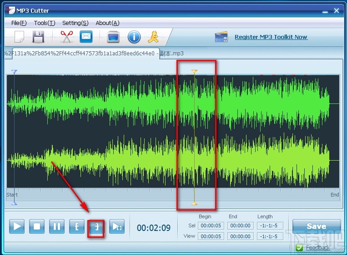Viewport: 347px width, 255px height.
Task: Click the credit card register icon
Action: (x=221, y=37)
